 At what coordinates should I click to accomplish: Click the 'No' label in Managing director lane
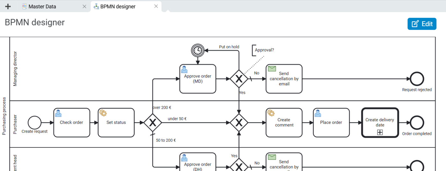tap(257, 73)
